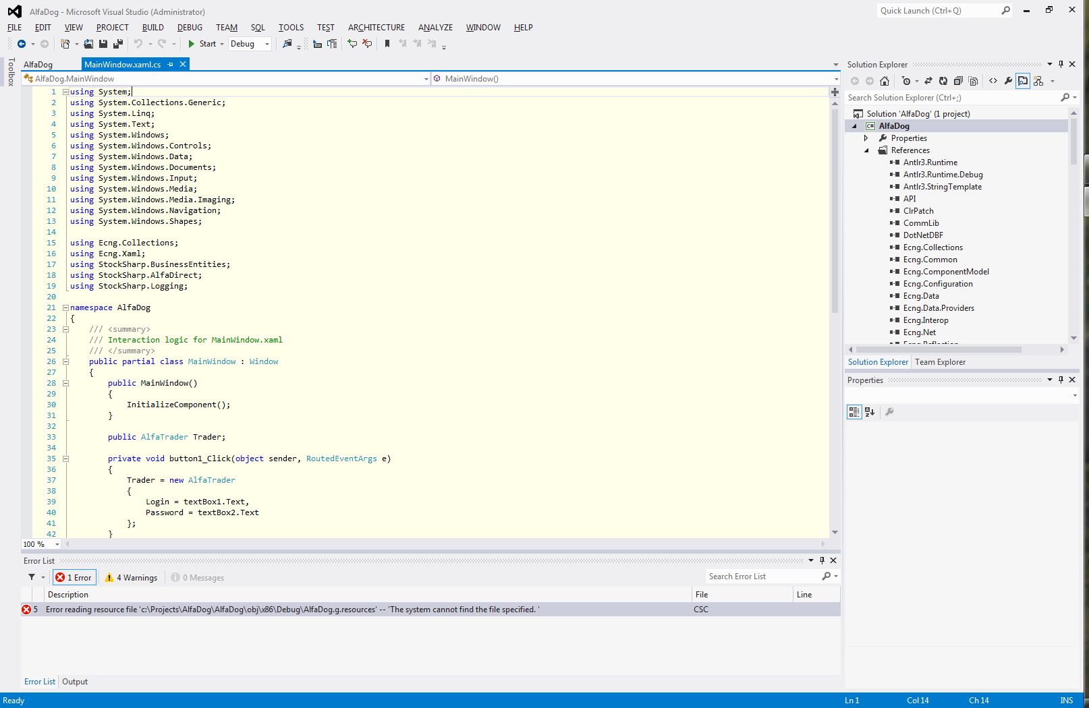1089x708 pixels.
Task: Collapse the References node in Solution Explorer
Action: [x=866, y=150]
